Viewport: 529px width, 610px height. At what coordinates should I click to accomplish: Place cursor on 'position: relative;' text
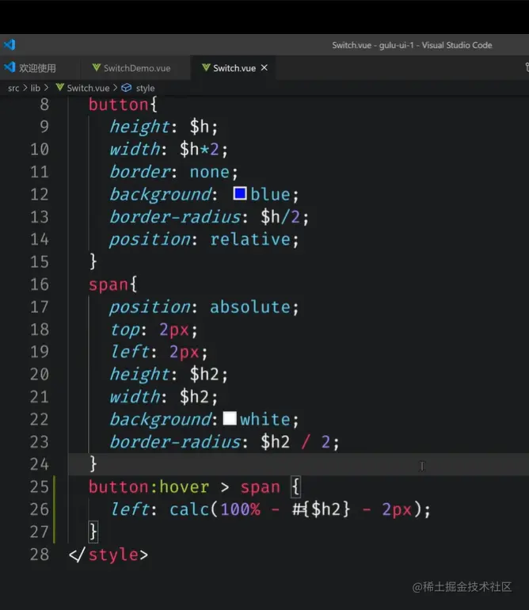pos(204,239)
